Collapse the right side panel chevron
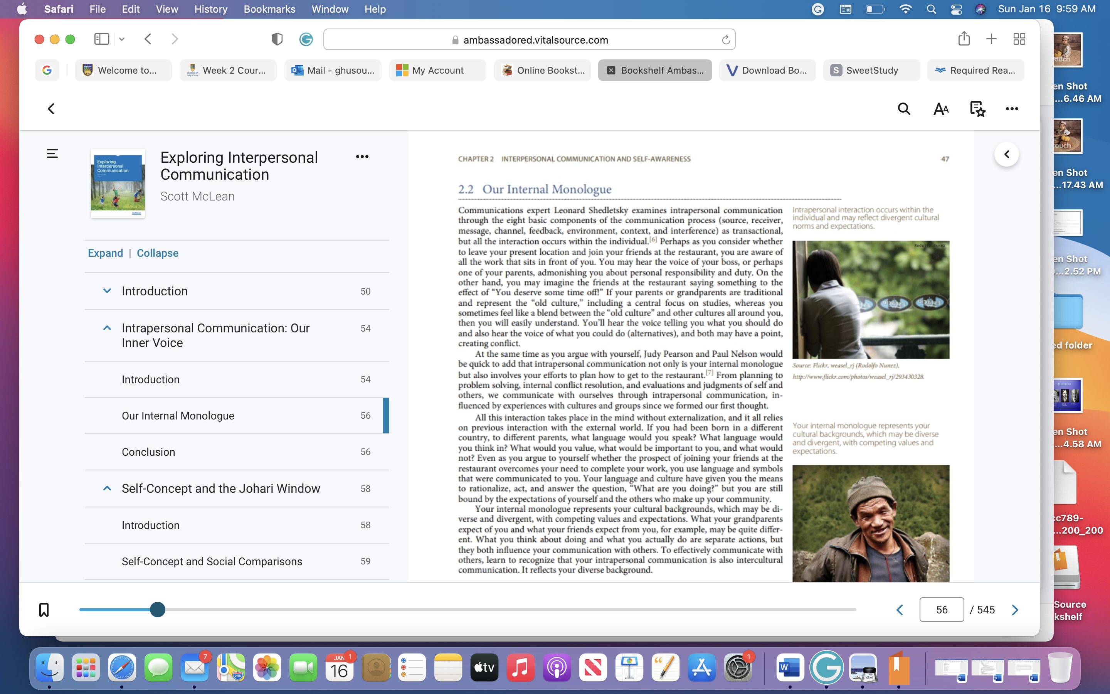This screenshot has height=694, width=1110. click(1006, 154)
